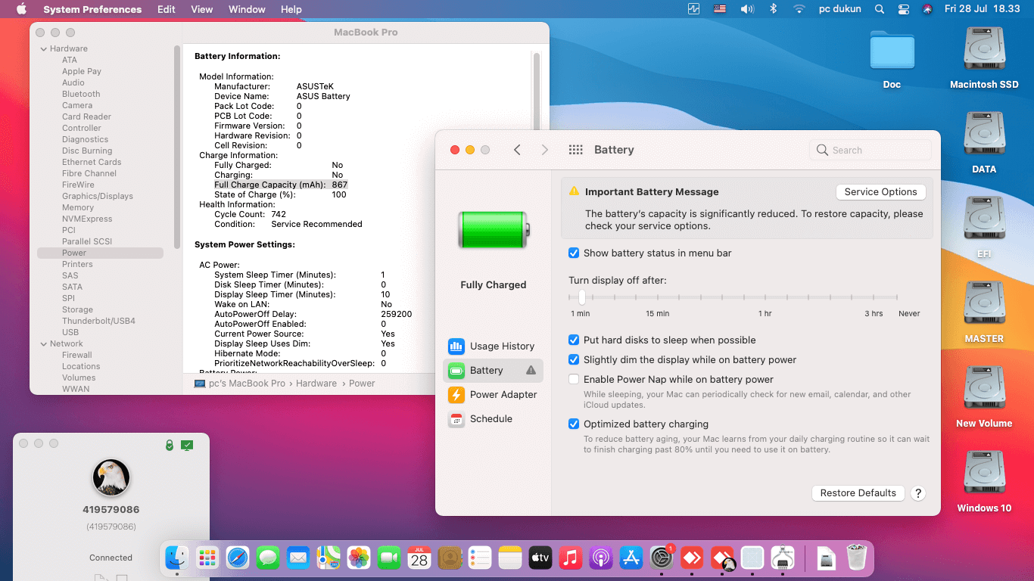Click green lock icon in AnyDesk window

click(170, 446)
